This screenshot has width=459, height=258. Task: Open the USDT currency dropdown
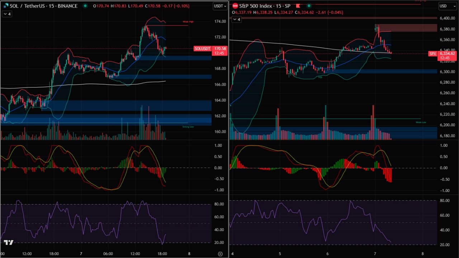pos(220,6)
